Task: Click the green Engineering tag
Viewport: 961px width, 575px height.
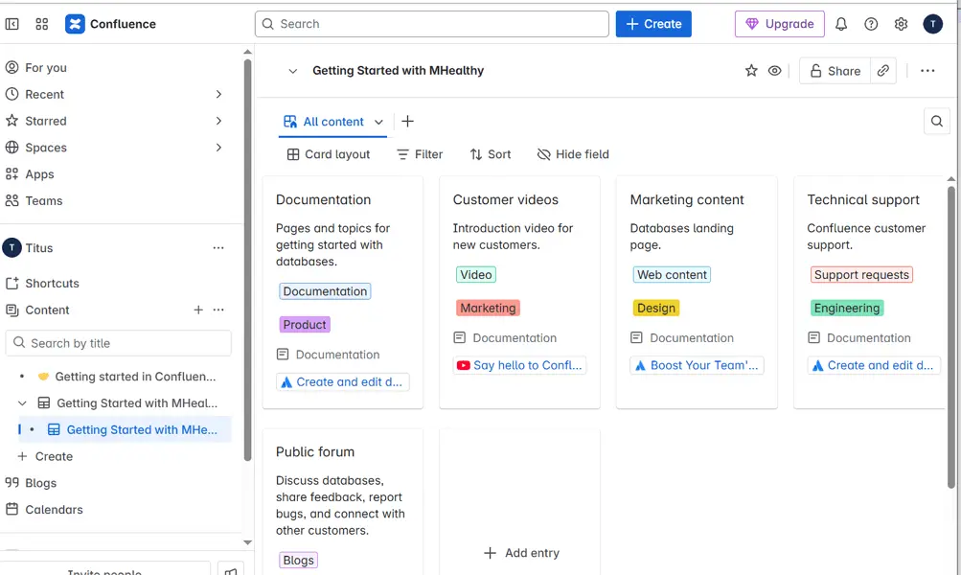Action: (x=846, y=308)
